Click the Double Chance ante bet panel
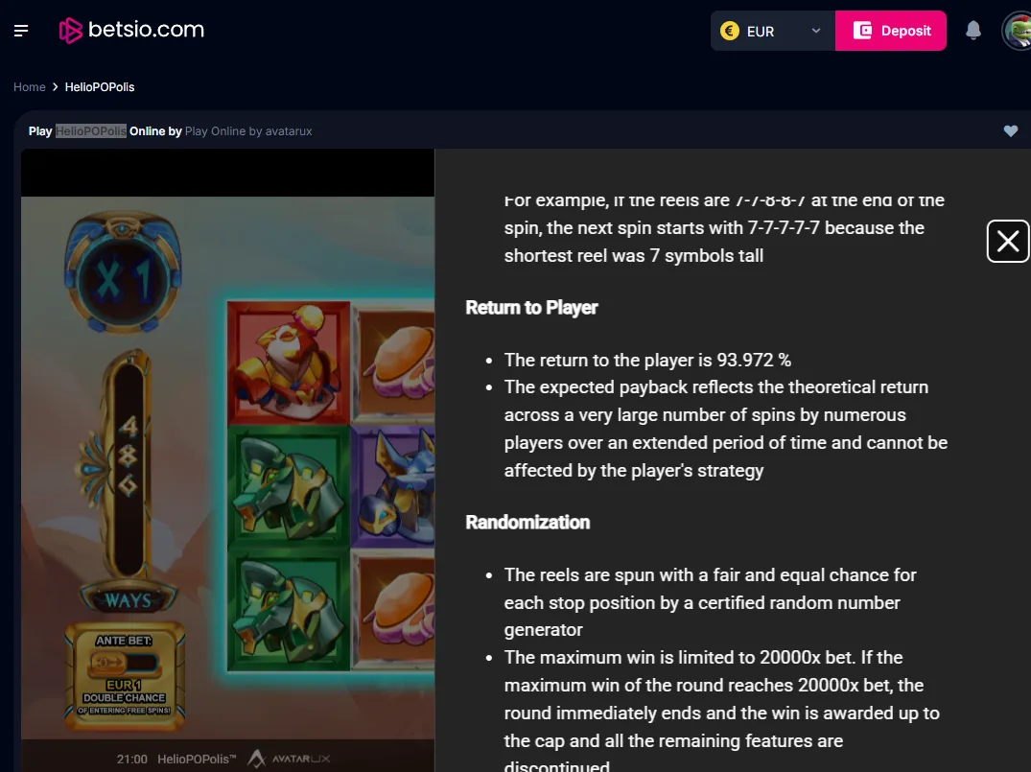Image resolution: width=1031 pixels, height=772 pixels. (x=125, y=677)
